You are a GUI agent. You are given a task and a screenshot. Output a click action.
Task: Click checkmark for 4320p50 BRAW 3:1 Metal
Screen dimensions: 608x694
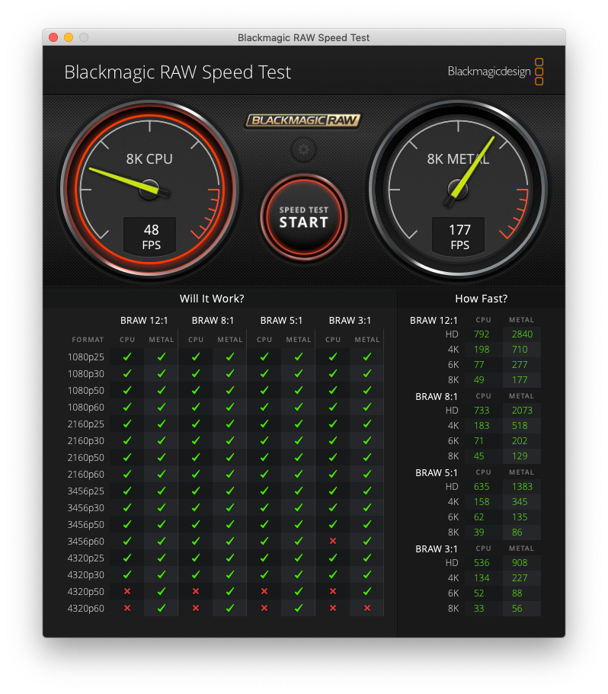click(366, 591)
